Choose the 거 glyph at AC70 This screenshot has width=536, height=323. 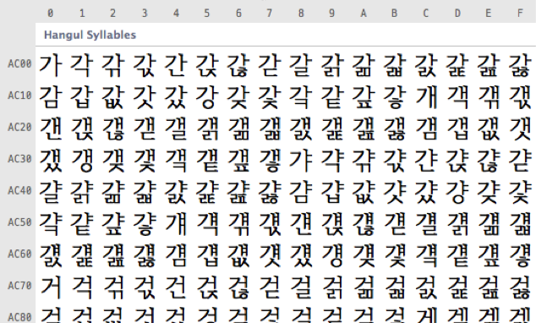[x=51, y=287]
